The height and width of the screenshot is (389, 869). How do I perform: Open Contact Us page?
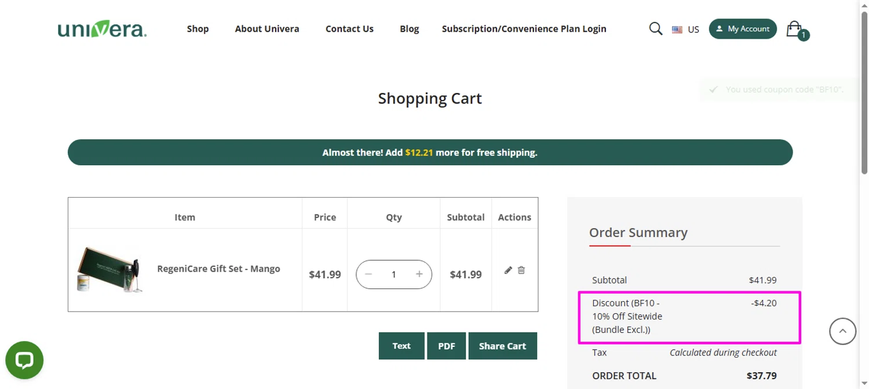pos(349,29)
